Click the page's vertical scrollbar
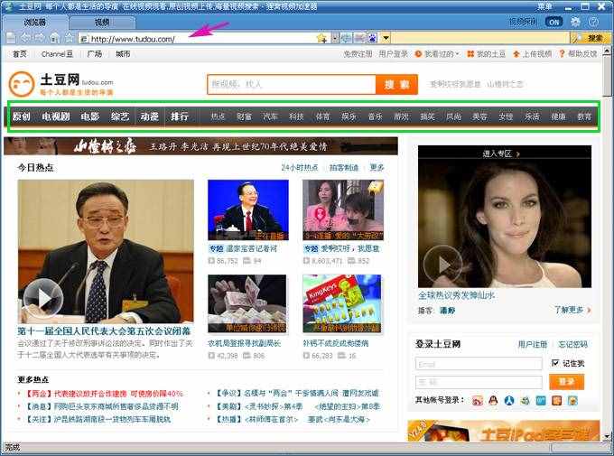Screen dimensions: 614x456 [x=608, y=226]
